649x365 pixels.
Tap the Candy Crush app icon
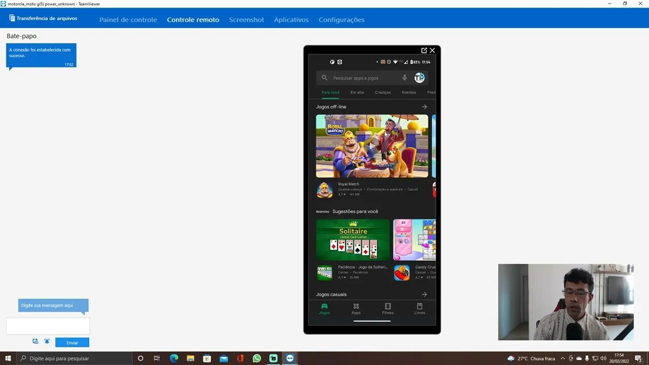click(x=402, y=273)
